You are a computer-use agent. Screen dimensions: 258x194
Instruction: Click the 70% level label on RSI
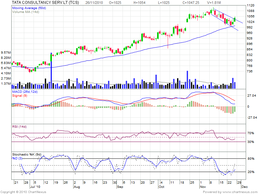point(251,133)
